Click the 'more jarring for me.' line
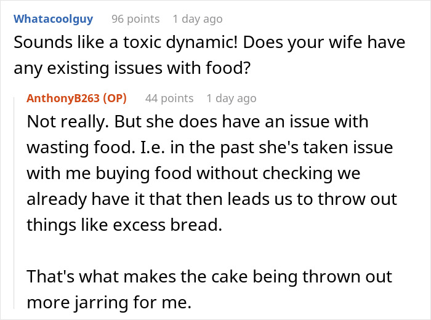 click(107, 303)
